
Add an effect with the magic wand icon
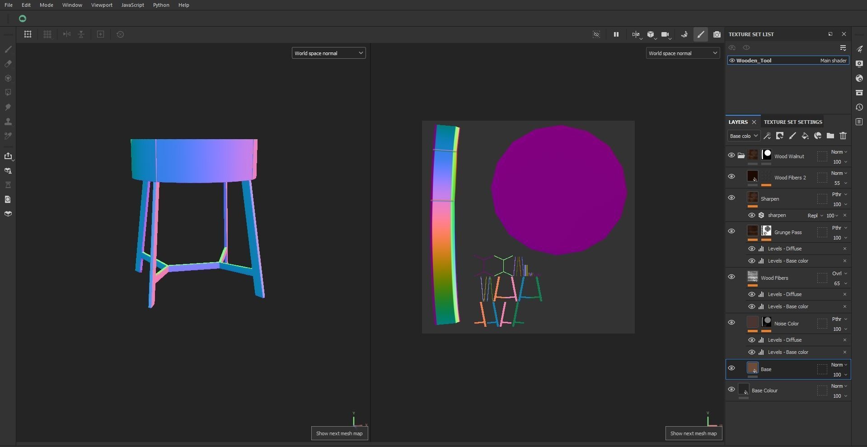coord(767,136)
